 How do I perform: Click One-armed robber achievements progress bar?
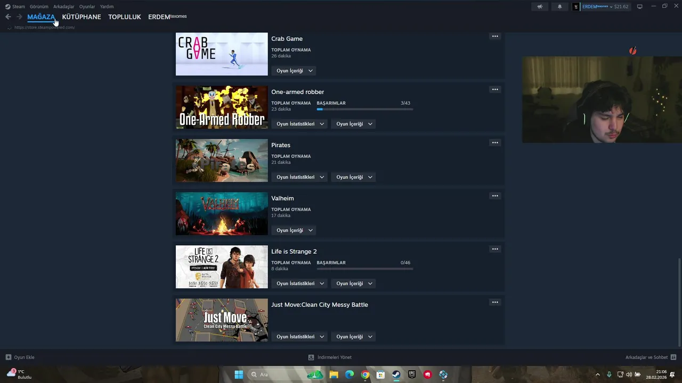click(x=365, y=109)
